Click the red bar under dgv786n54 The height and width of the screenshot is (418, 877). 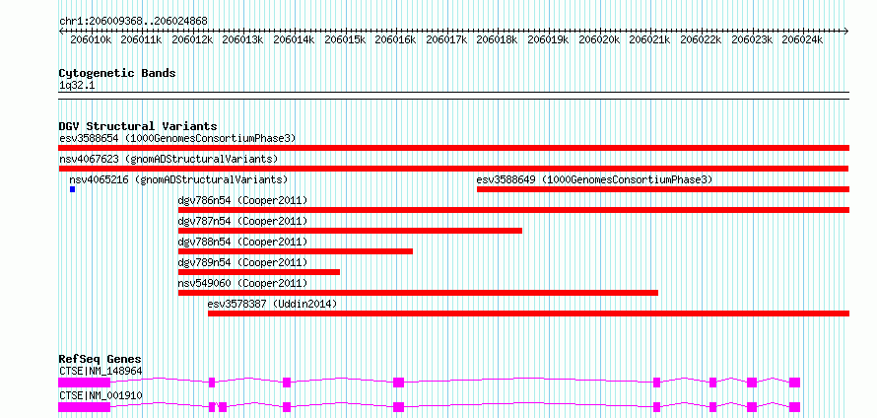(513, 210)
